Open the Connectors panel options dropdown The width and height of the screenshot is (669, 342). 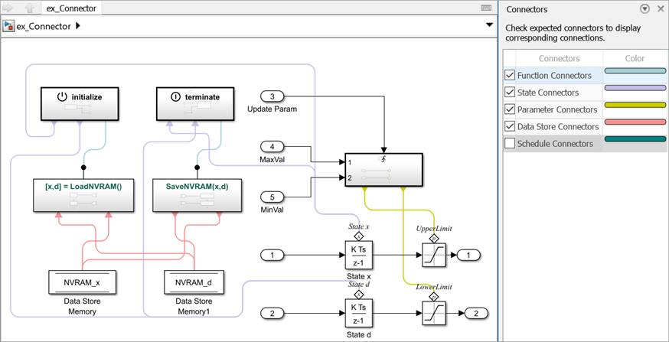(x=645, y=9)
